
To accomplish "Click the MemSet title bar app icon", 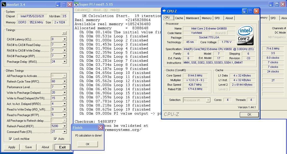I will pyautogui.click(x=4, y=4).
